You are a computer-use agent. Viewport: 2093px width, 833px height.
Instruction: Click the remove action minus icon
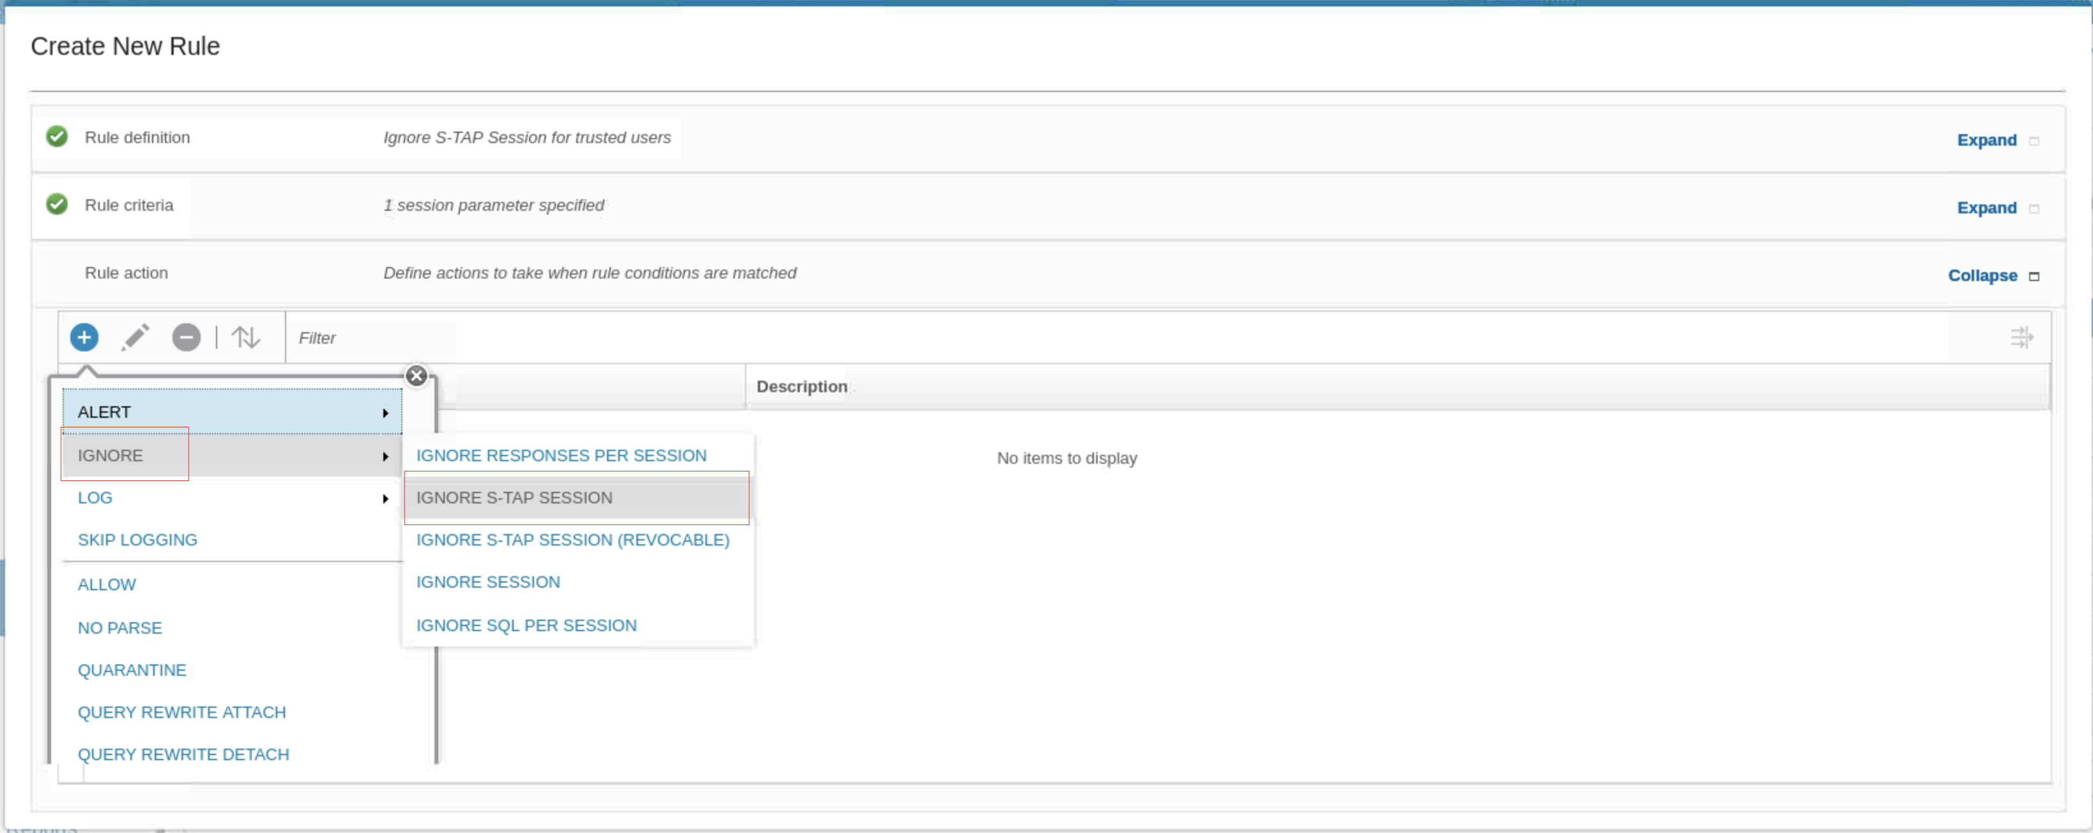pyautogui.click(x=186, y=337)
